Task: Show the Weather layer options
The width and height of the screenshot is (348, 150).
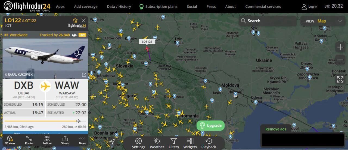Action: coord(157,143)
